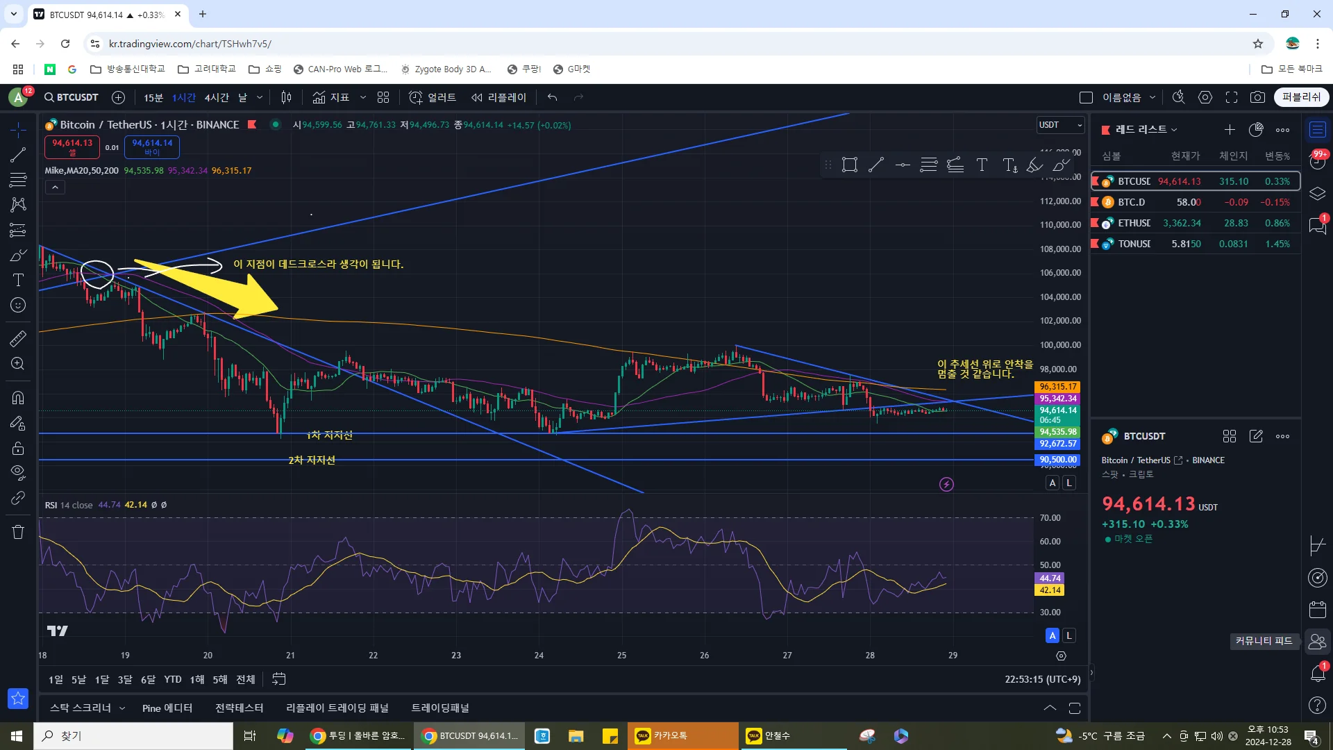This screenshot has width=1333, height=750.
Task: Open the Pine 에디터 tab
Action: pyautogui.click(x=167, y=708)
